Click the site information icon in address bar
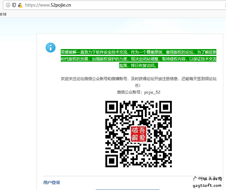The height and width of the screenshot is (190, 226). (8, 5)
